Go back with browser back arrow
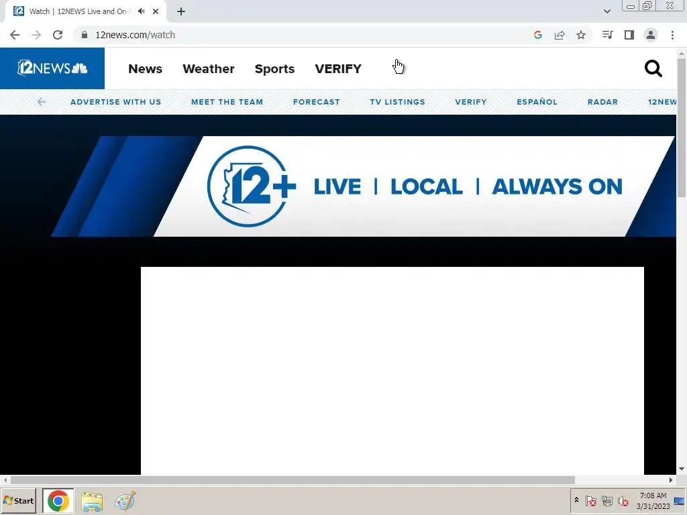687x515 pixels. click(15, 35)
